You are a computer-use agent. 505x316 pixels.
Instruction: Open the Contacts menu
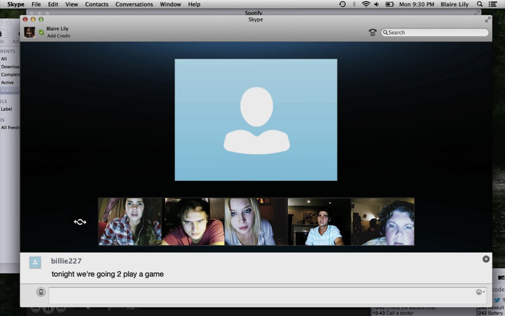(x=96, y=4)
